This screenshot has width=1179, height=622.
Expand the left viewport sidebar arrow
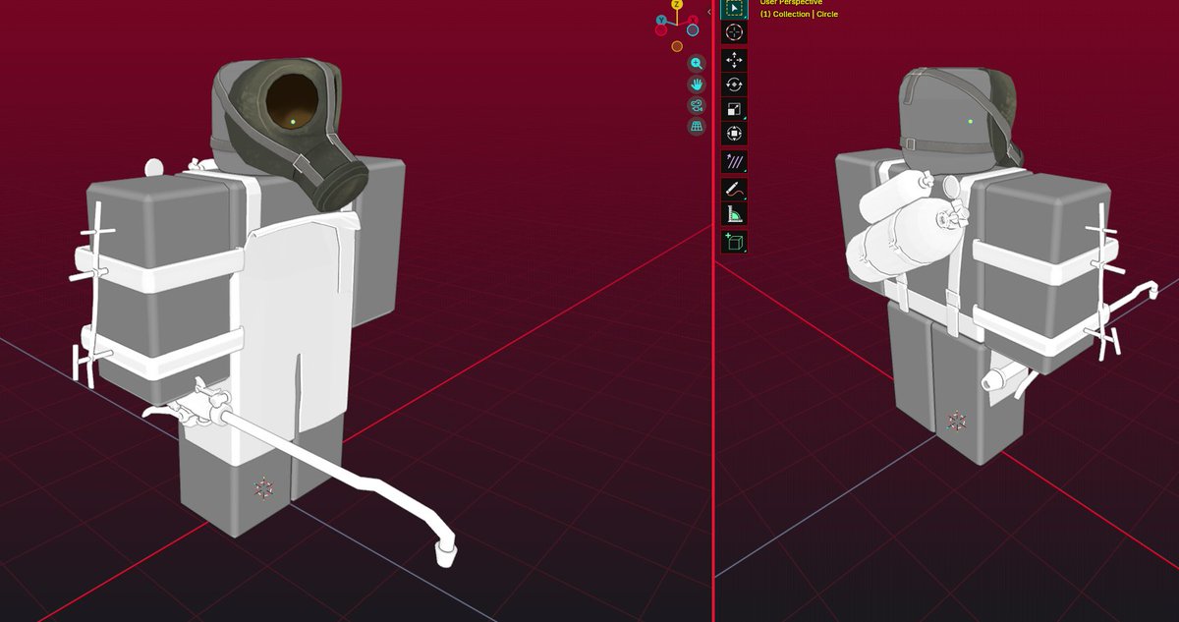tap(709, 12)
